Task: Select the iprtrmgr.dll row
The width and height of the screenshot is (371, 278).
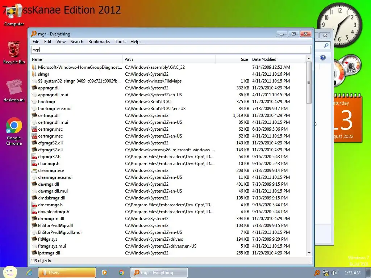Action: 168,253
